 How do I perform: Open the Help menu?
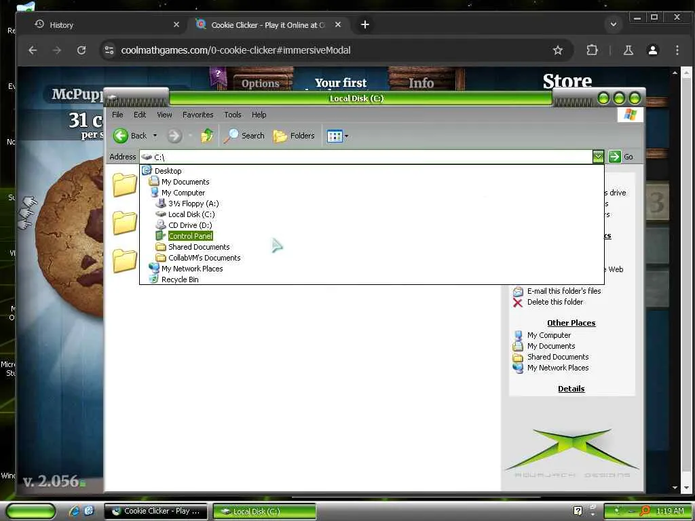click(259, 115)
